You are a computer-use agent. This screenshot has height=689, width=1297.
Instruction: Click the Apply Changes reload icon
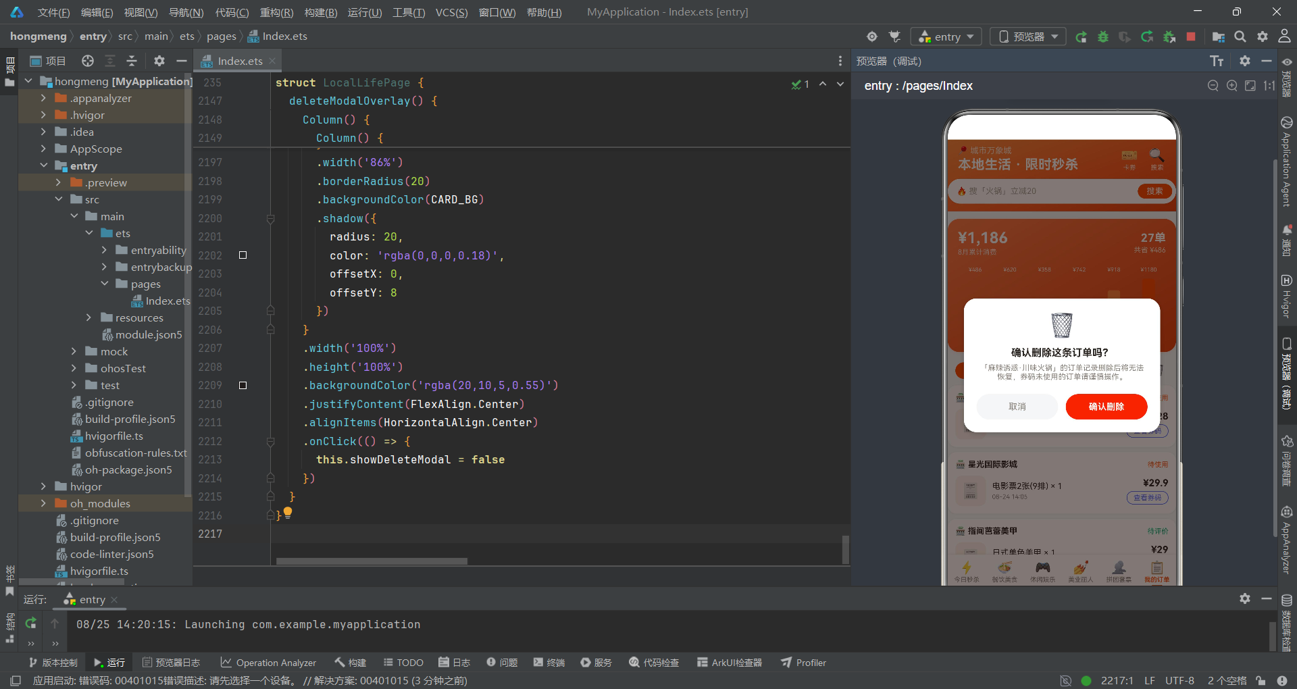coord(1147,36)
